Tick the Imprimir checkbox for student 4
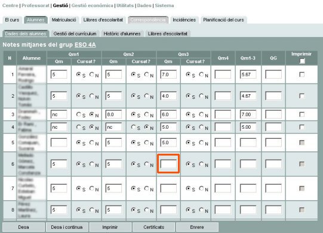The width and height of the screenshot is (323, 233). (302, 127)
